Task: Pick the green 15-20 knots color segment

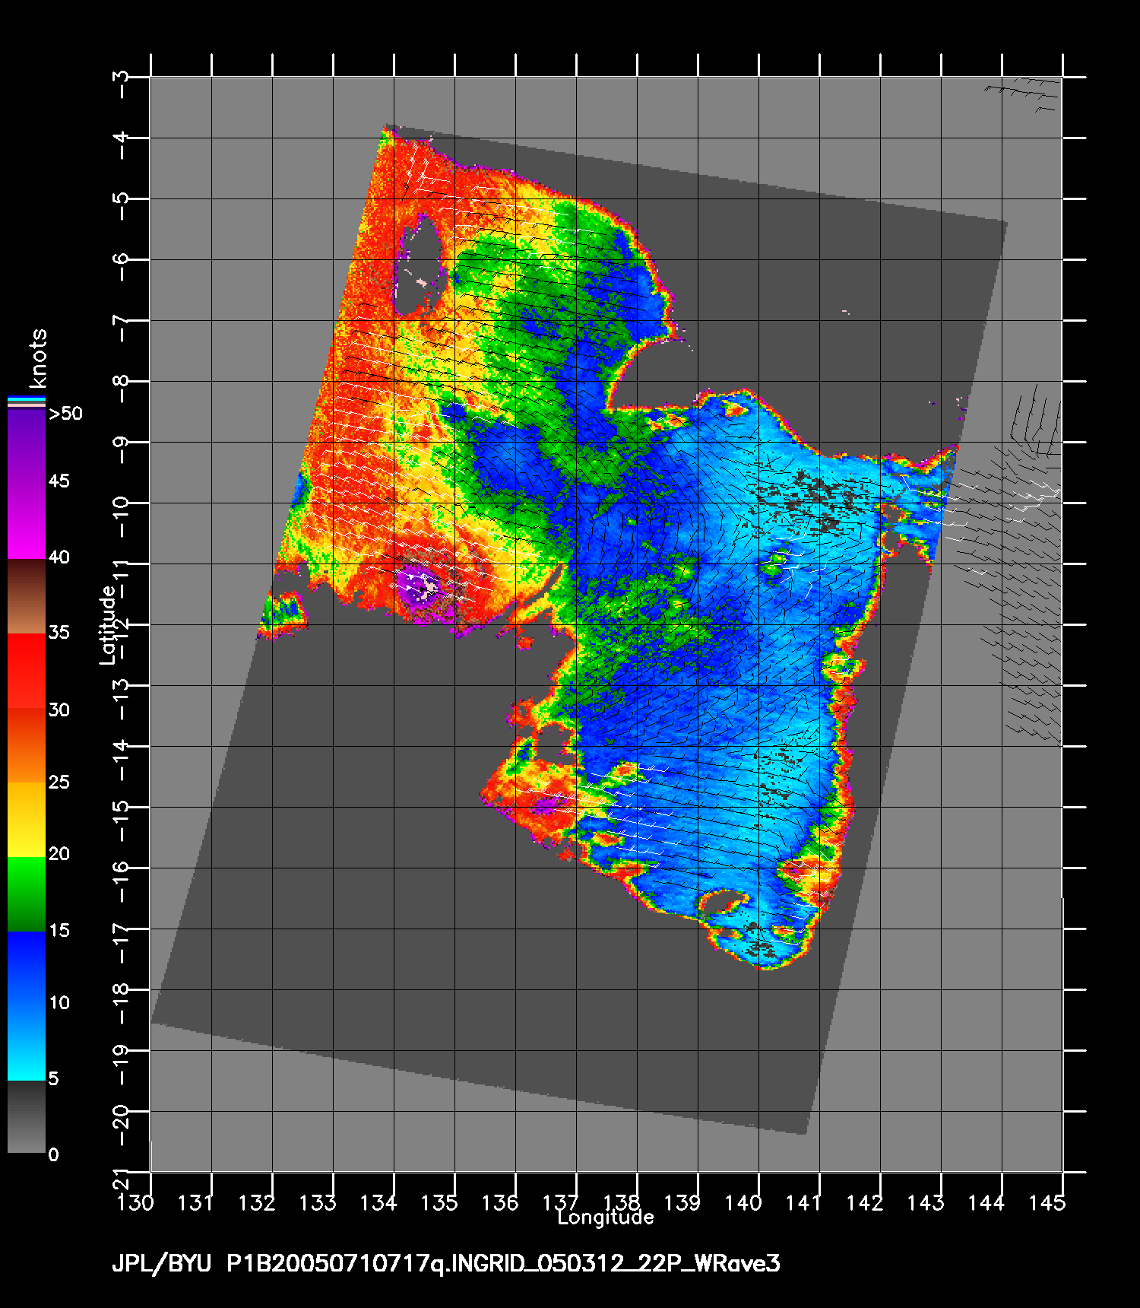Action: [27, 894]
